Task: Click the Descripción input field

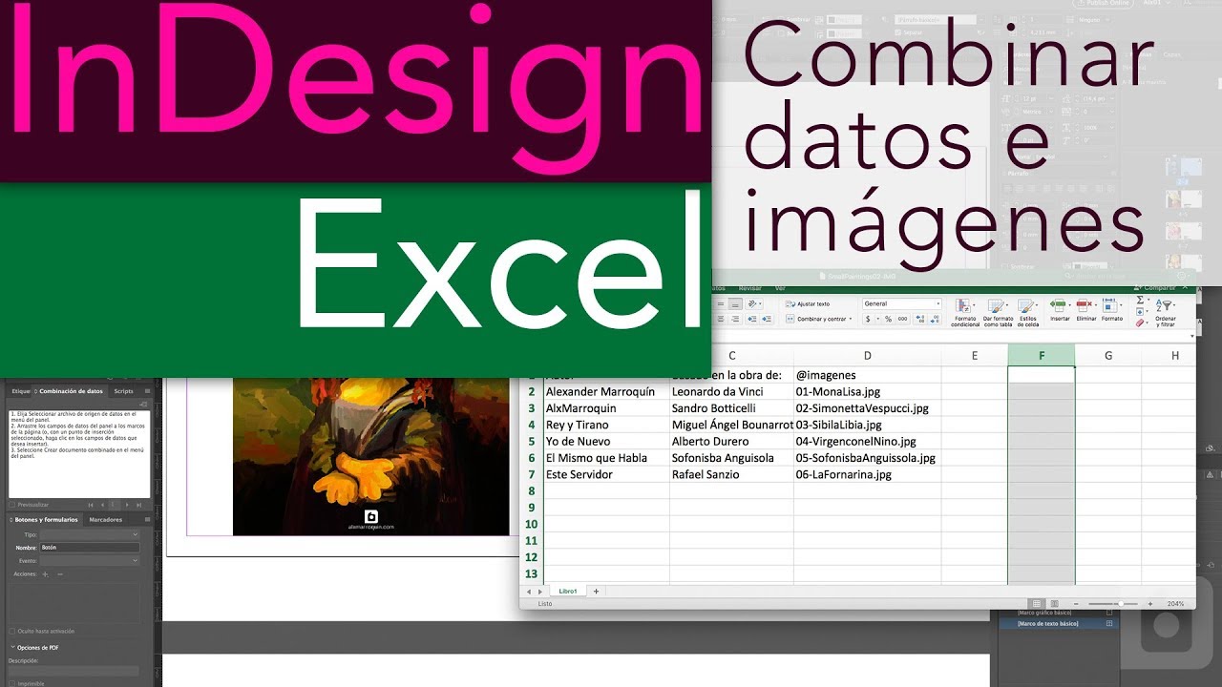Action: click(x=74, y=671)
